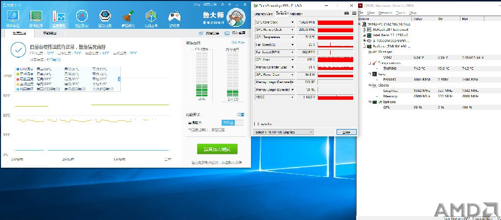Click the checkmark status circle in Lu Master
Screen dimensions: 501x220
(x=18, y=49)
